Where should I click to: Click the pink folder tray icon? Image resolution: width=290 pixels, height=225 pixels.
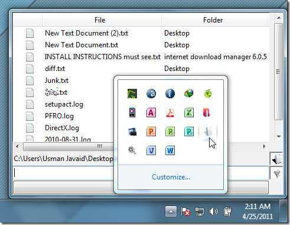click(207, 112)
